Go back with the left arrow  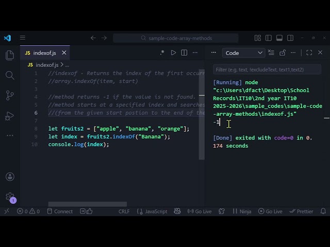(x=93, y=38)
